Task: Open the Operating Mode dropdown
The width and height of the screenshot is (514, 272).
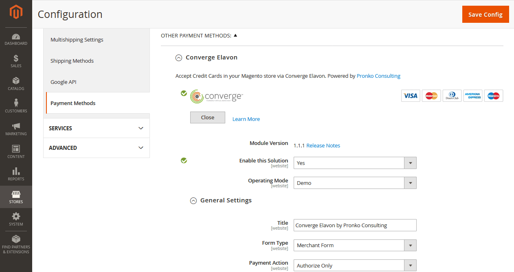Action: pyautogui.click(x=355, y=183)
